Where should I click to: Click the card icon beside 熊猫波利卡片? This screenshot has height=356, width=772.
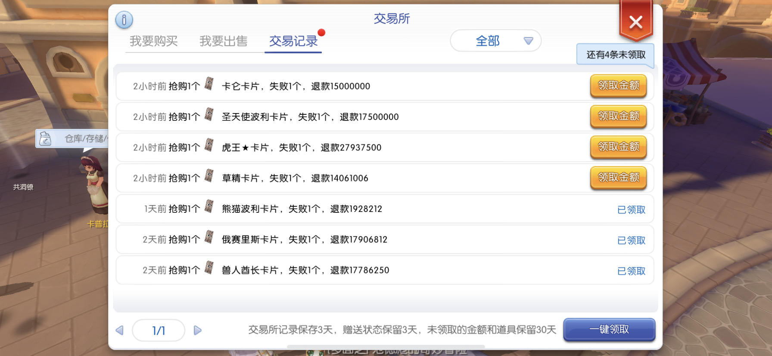click(x=209, y=206)
